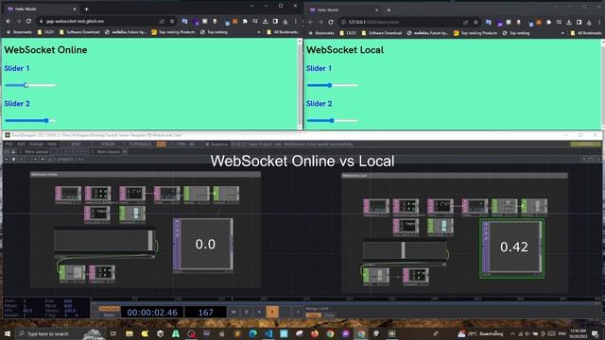This screenshot has width=605, height=340.
Task: Play timeline in reverse
Action: tap(259, 312)
